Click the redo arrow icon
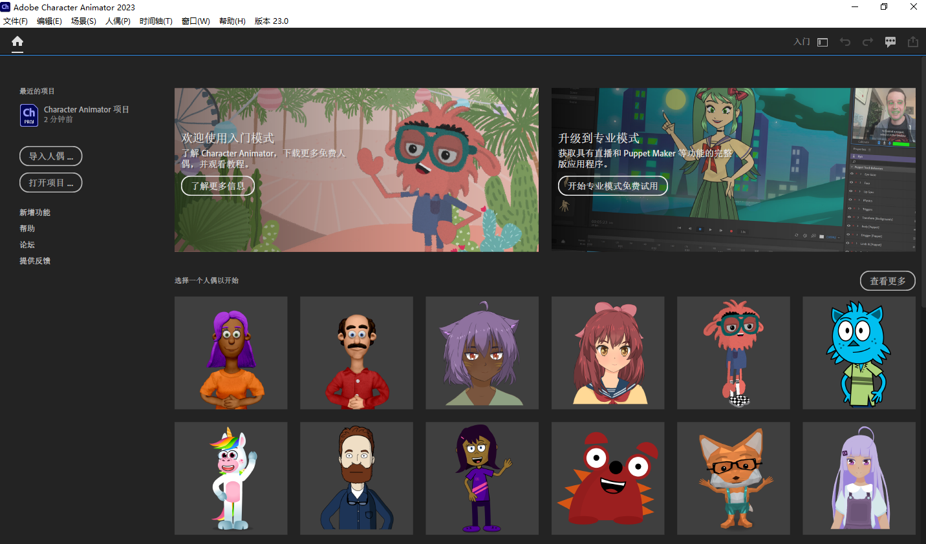The width and height of the screenshot is (926, 544). [868, 42]
